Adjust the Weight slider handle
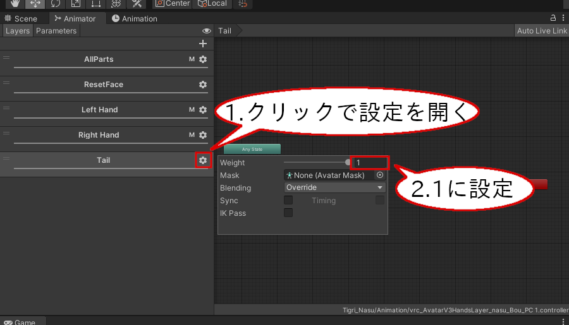569x325 pixels. [x=348, y=162]
